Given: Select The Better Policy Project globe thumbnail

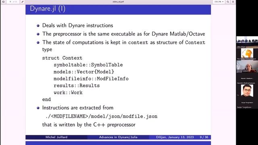Looking at the screenshot, I should (247, 54).
